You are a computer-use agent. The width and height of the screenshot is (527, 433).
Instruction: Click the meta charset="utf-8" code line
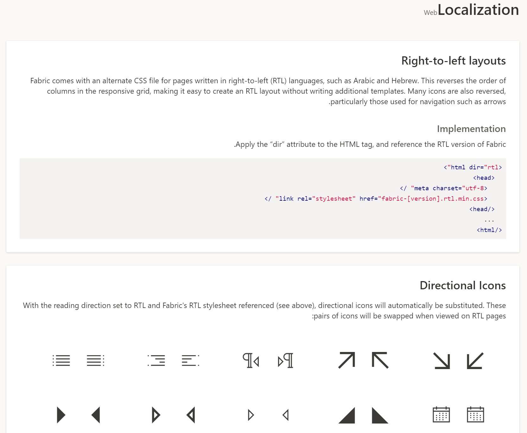(x=443, y=188)
